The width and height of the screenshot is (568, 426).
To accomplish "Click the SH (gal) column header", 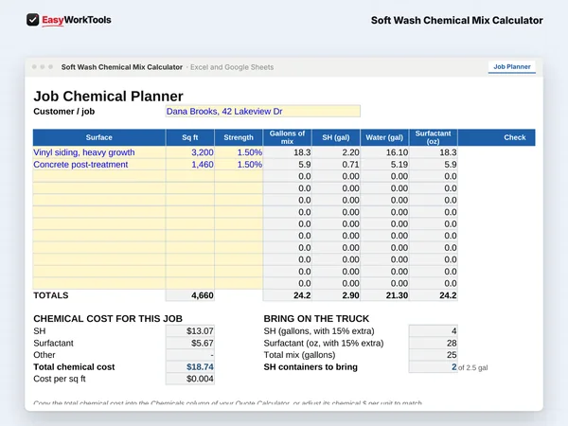I will tap(336, 137).
